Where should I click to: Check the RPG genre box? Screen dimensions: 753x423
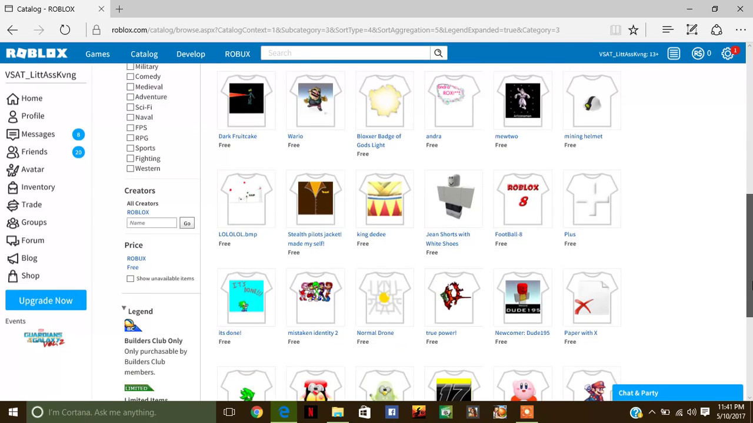coord(131,138)
